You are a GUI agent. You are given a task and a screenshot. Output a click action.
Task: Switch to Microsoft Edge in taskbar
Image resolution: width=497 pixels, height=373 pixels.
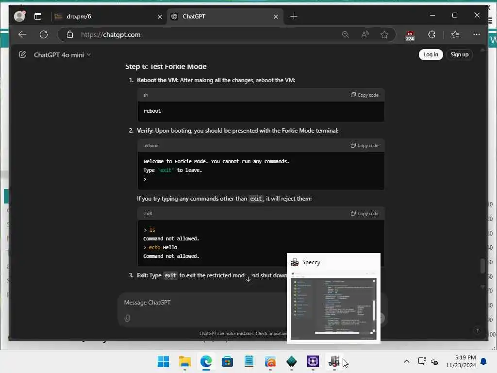tap(206, 361)
